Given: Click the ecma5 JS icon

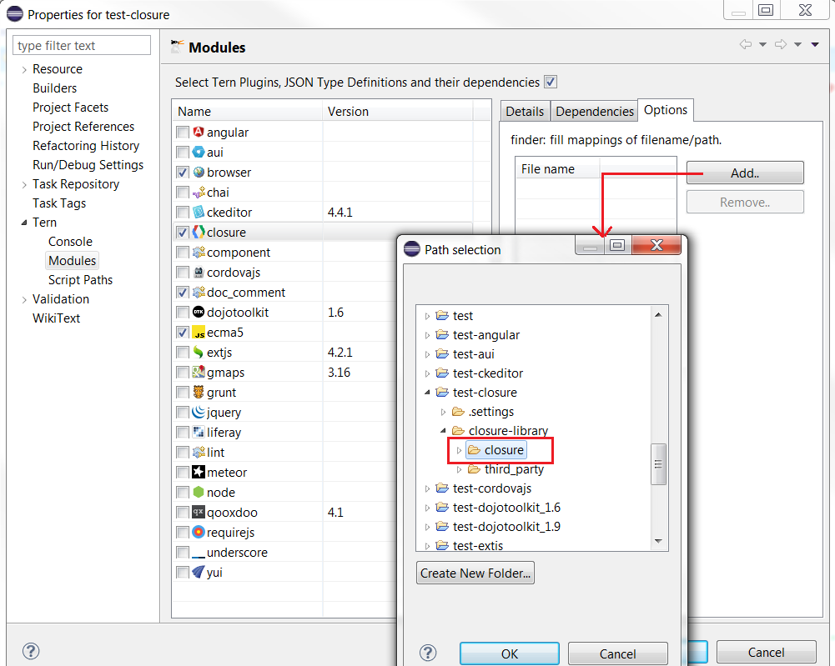Looking at the screenshot, I should 199,333.
